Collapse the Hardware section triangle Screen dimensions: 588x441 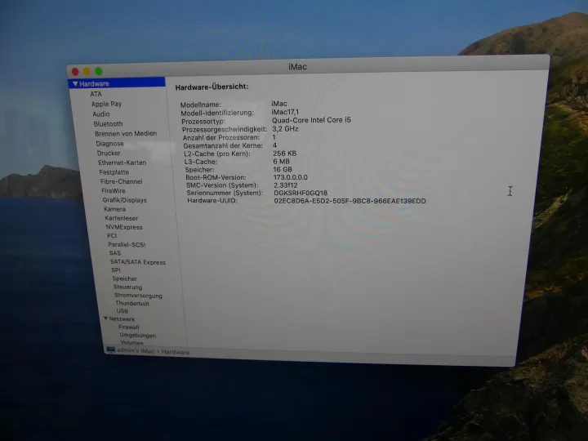point(75,84)
